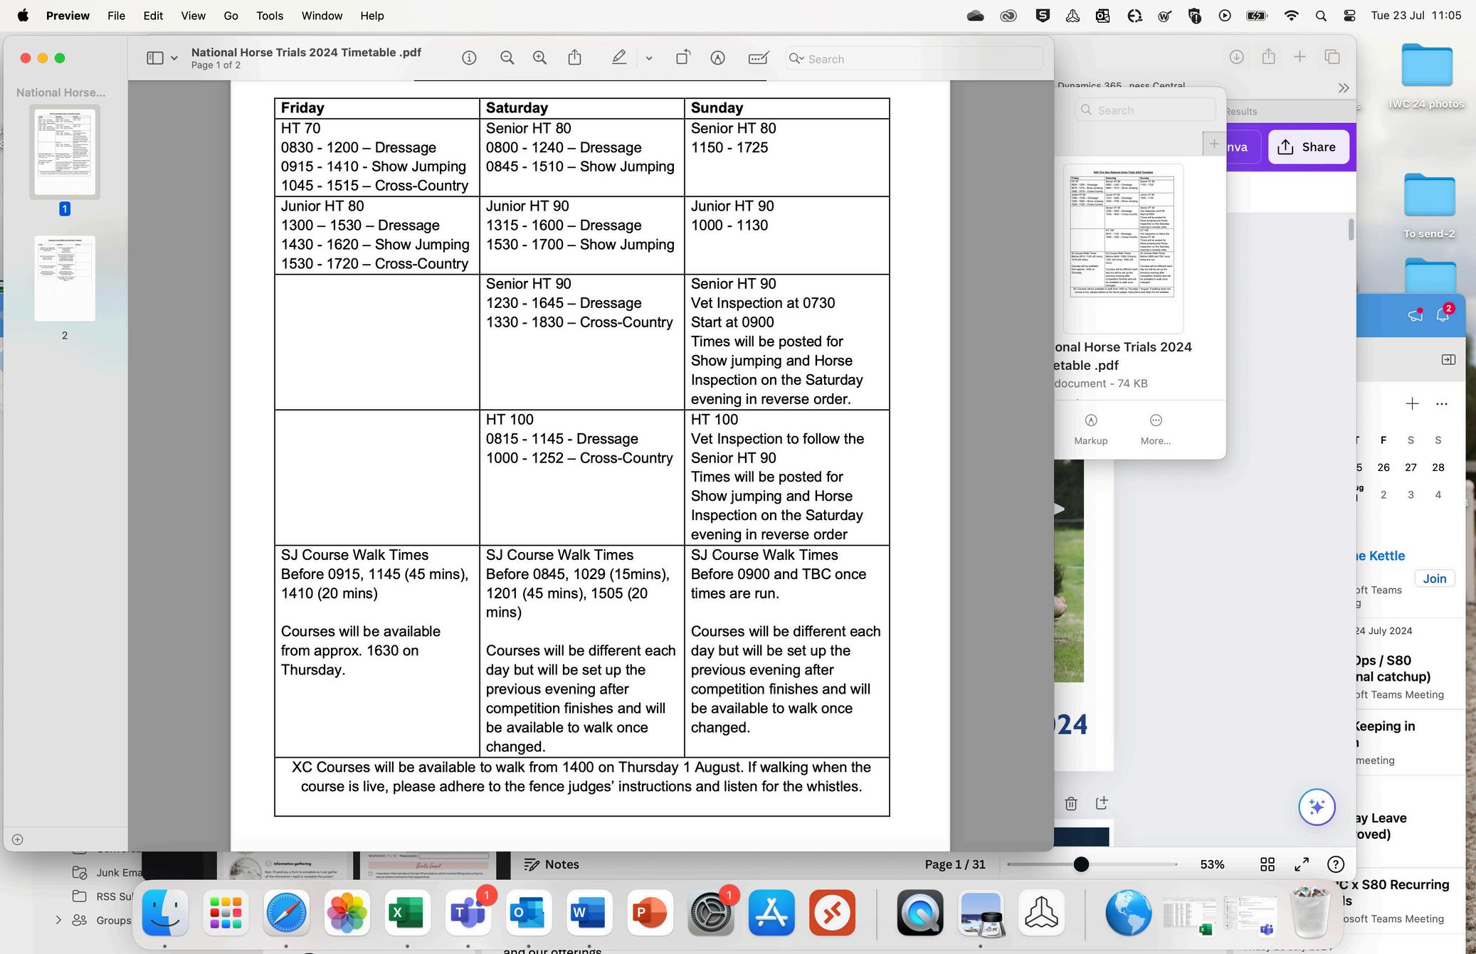Show the Markup toolbar
The image size is (1476, 954).
tap(717, 58)
